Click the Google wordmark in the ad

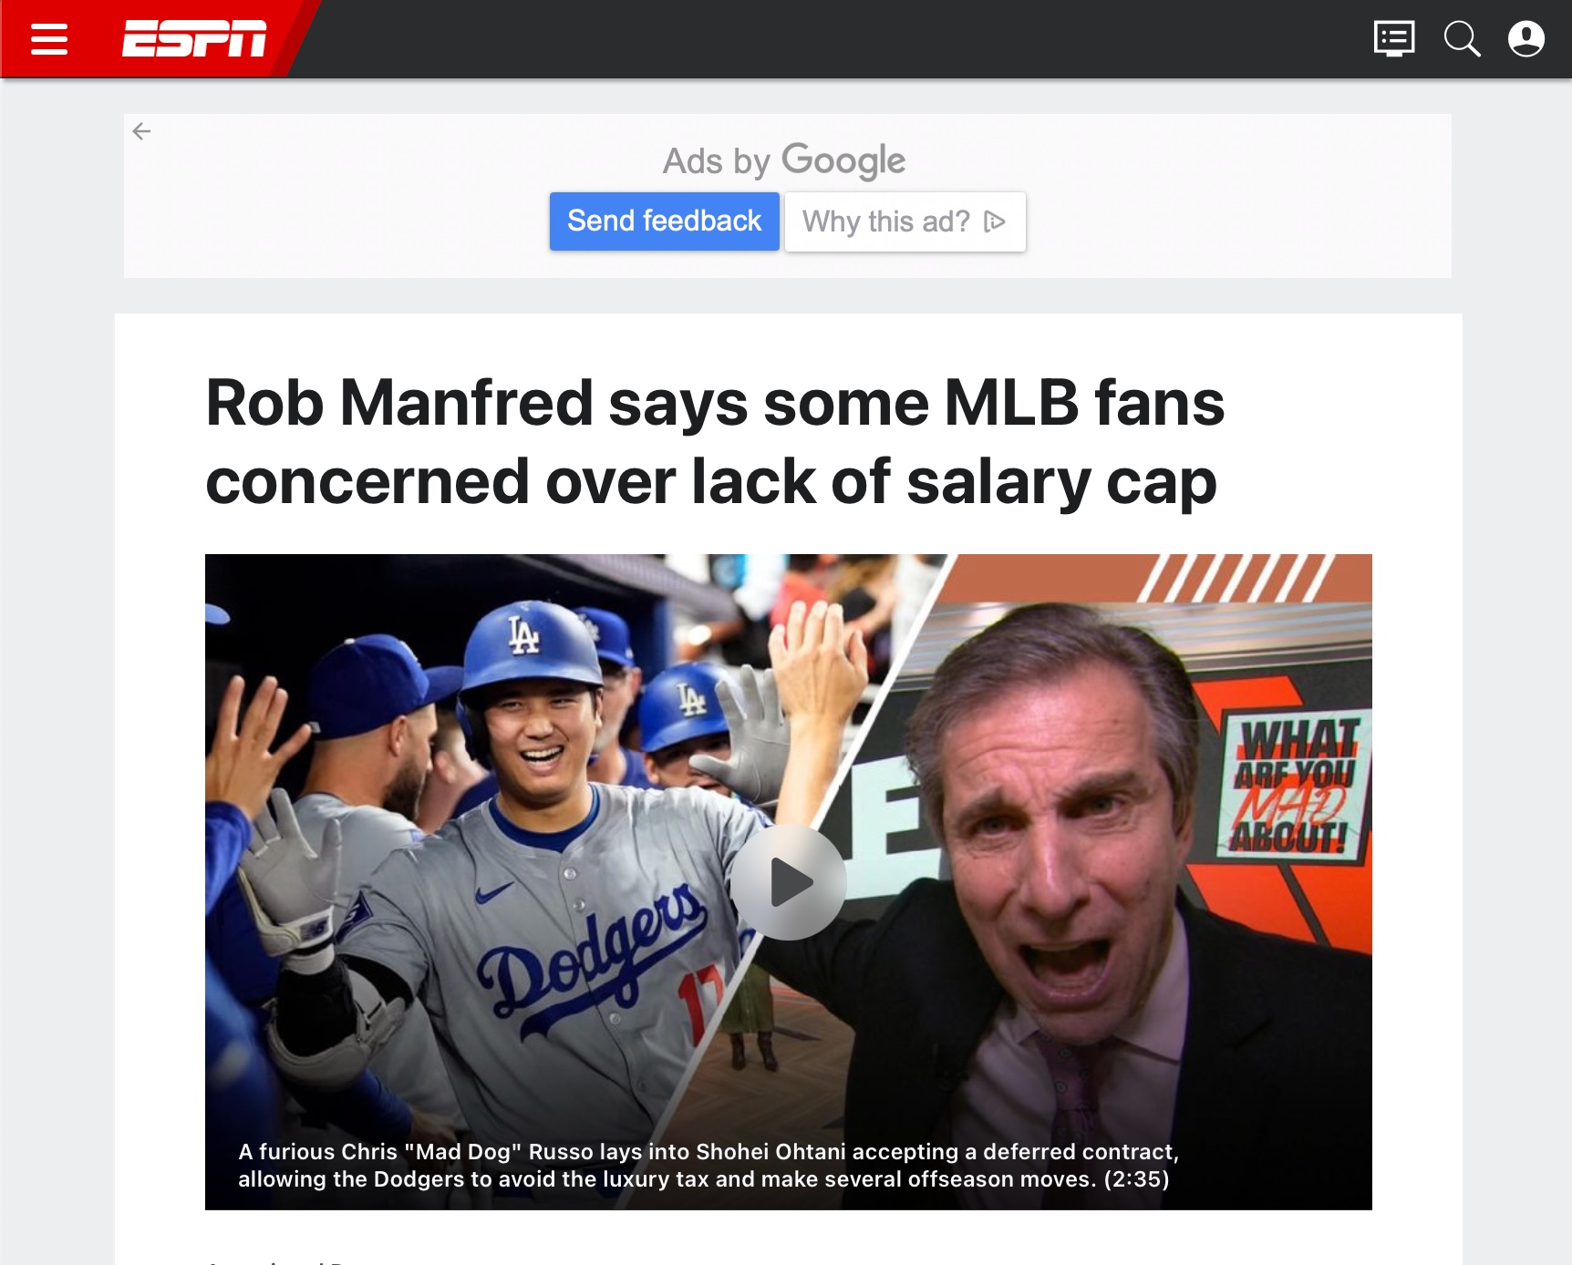click(843, 160)
